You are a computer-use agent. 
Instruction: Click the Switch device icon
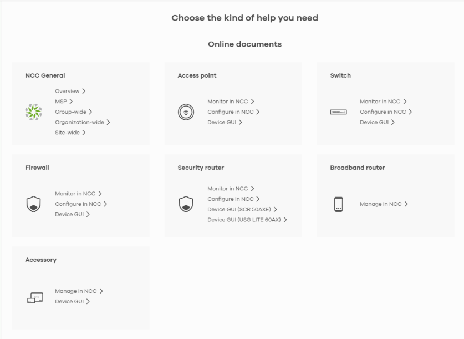click(338, 112)
